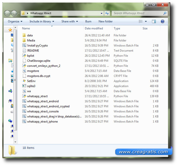Select the Media folder icon
This screenshot has width=178, height=166.
[x=24, y=40]
